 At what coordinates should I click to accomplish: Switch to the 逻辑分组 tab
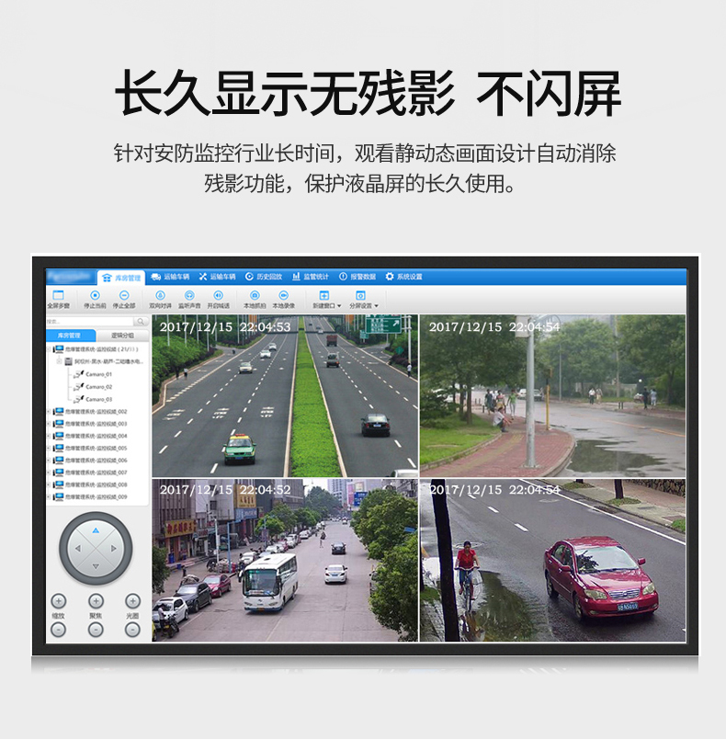122,336
